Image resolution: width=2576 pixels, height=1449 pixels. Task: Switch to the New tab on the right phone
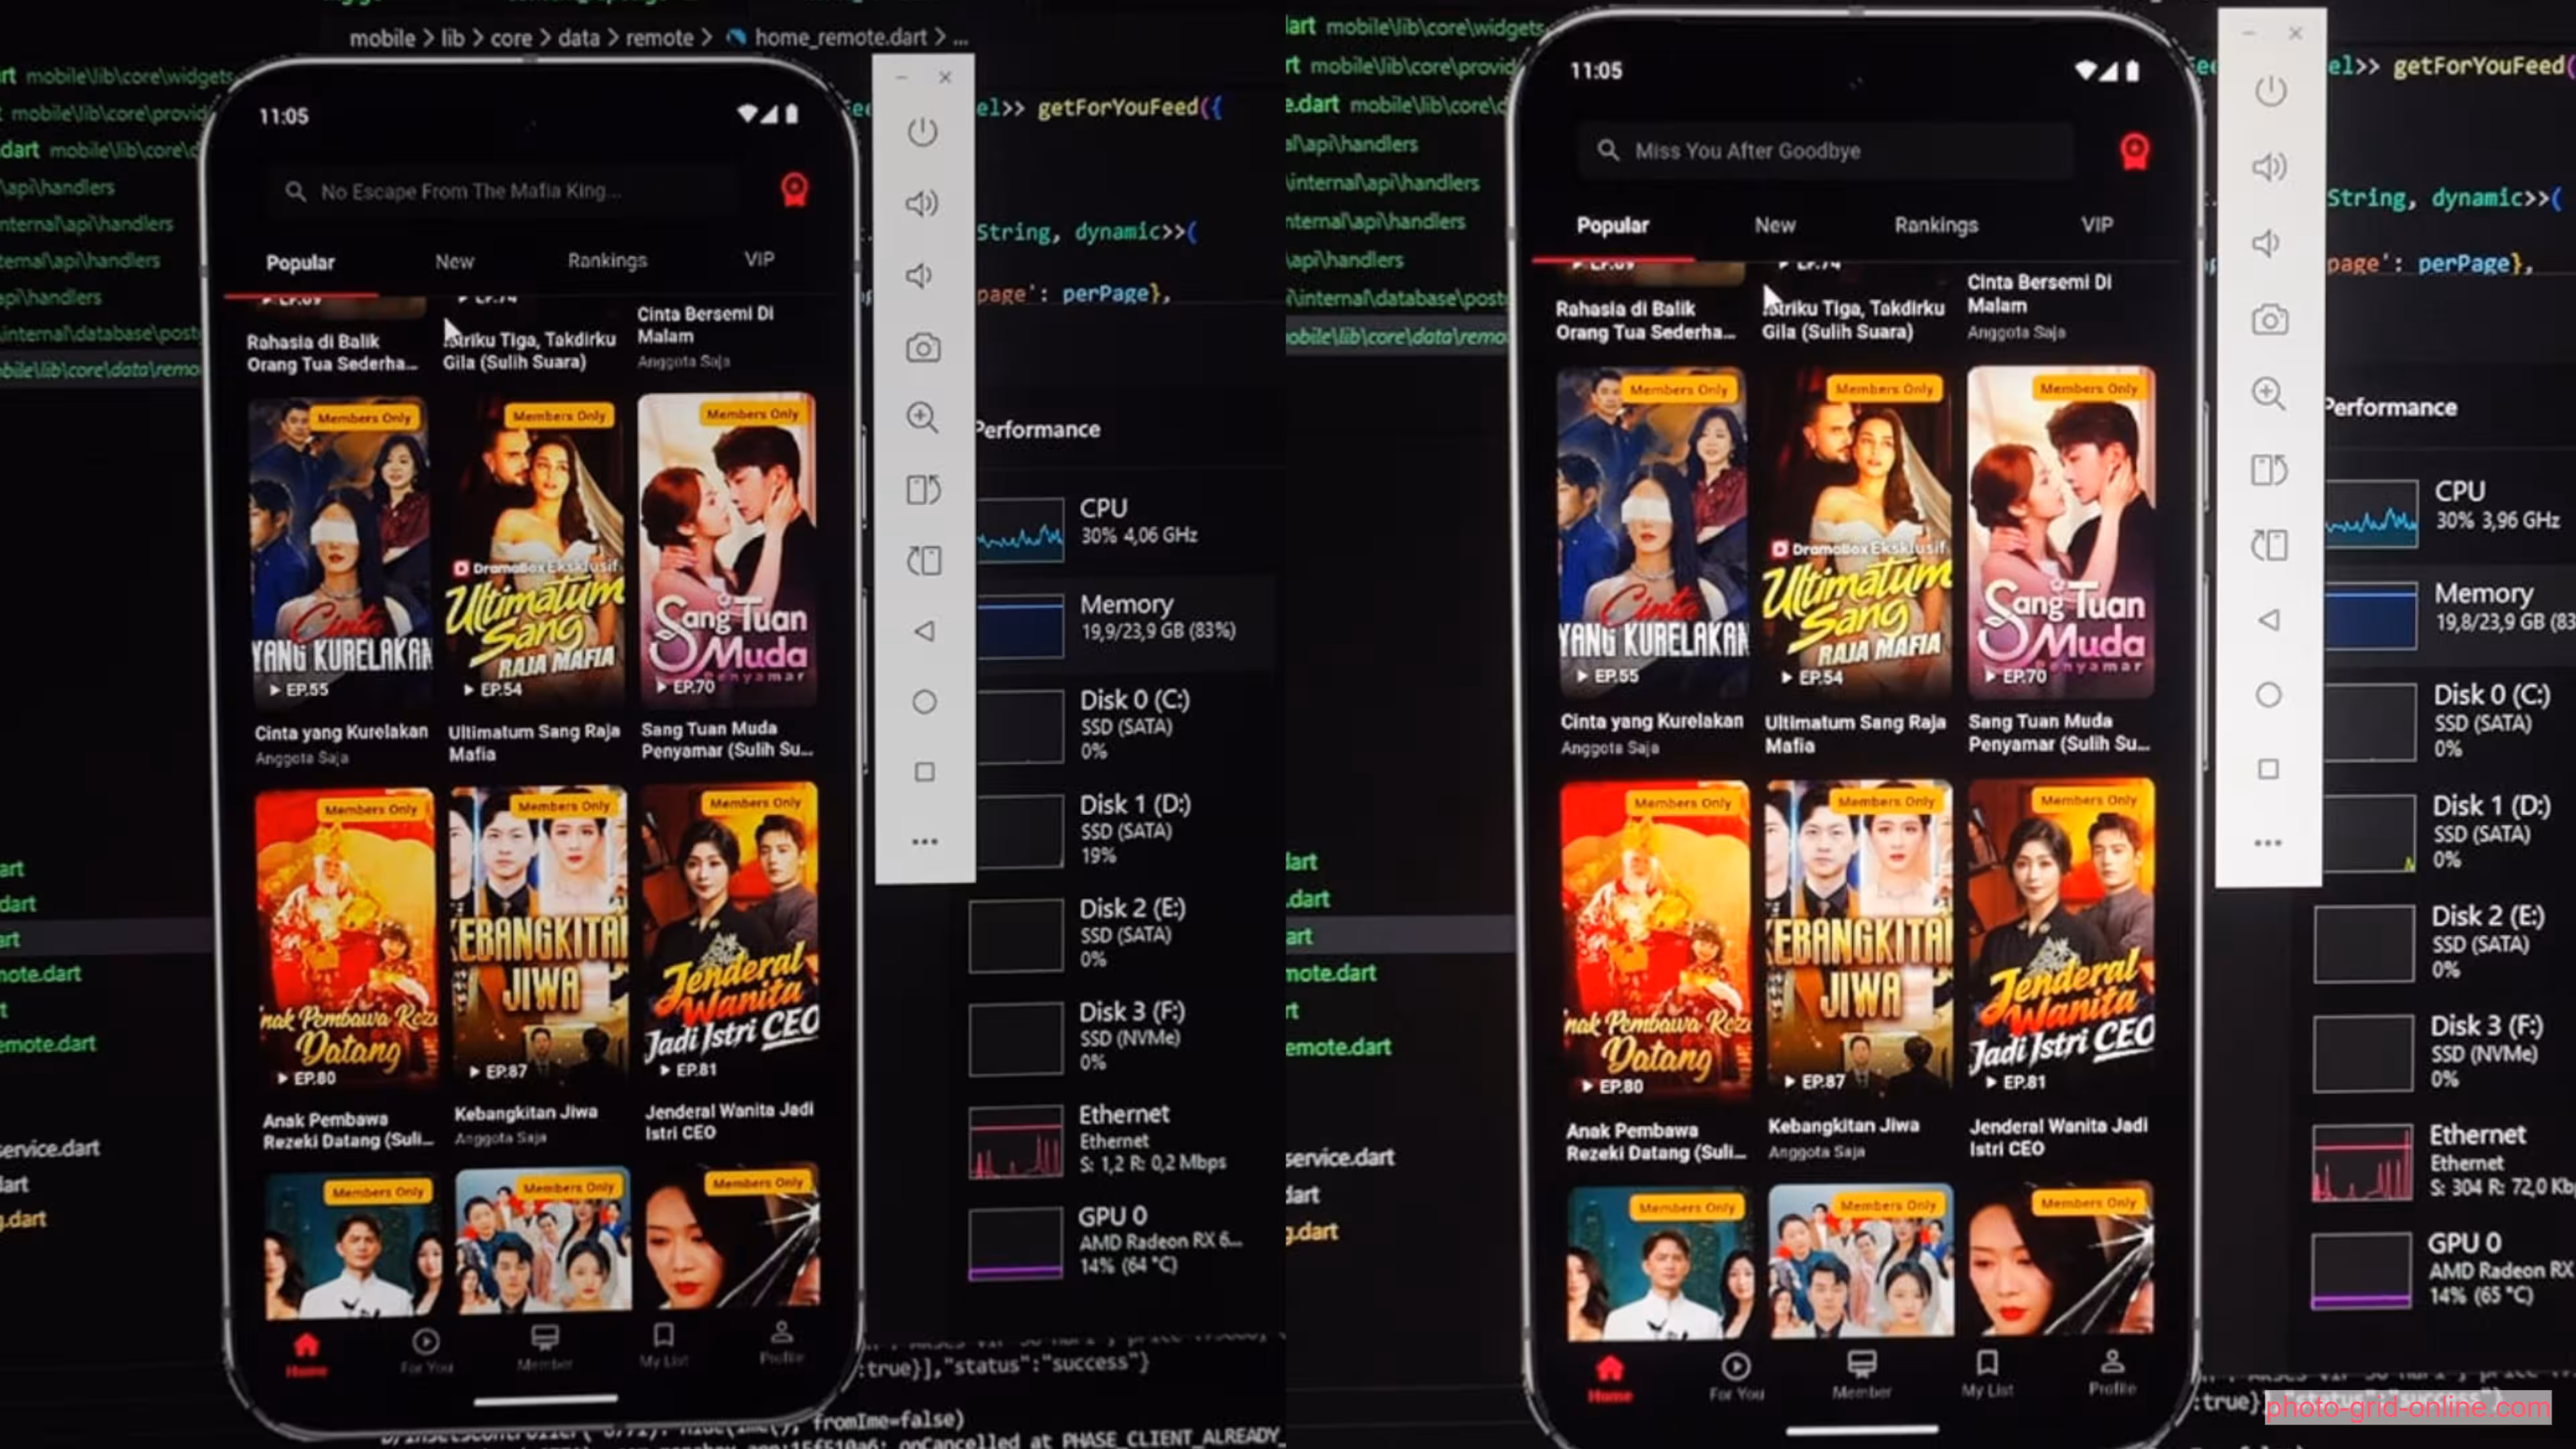[x=1775, y=226]
